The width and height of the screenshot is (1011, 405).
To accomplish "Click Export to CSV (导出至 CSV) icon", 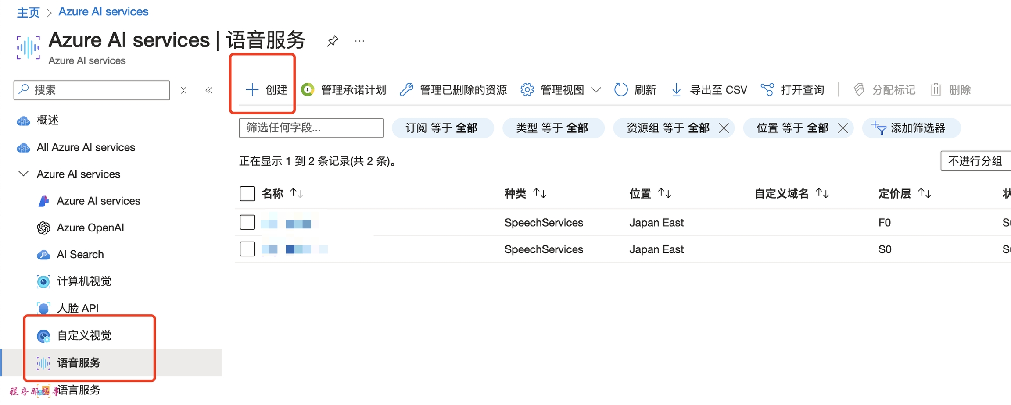I will [x=676, y=90].
